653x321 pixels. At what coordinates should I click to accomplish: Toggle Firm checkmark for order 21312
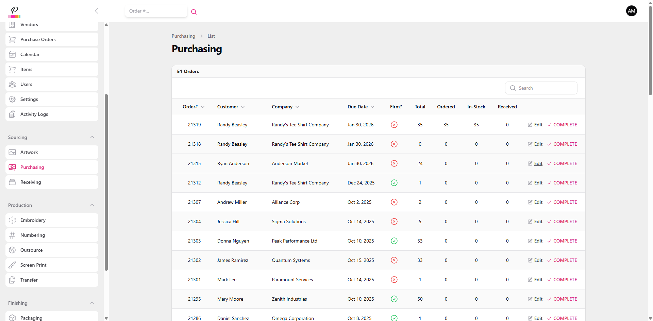[394, 183]
